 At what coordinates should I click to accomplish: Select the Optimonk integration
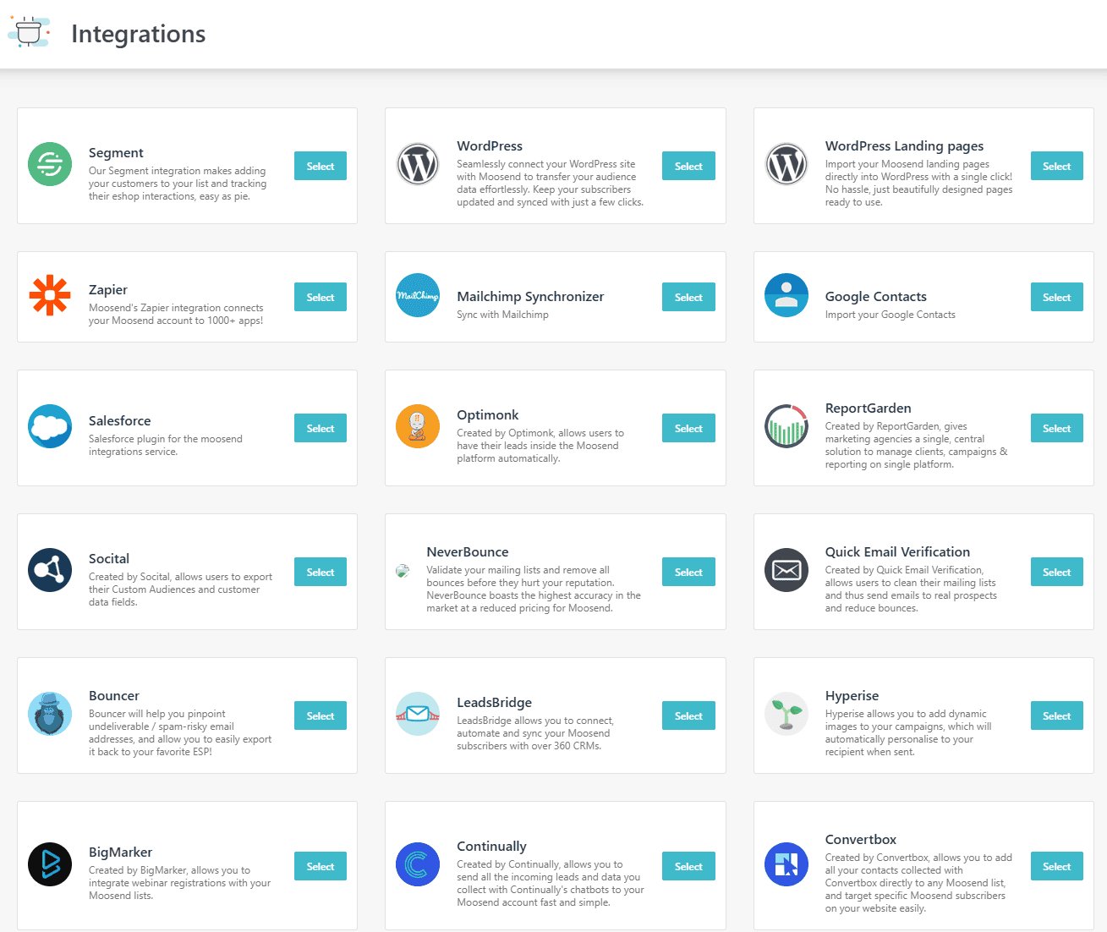tap(688, 428)
